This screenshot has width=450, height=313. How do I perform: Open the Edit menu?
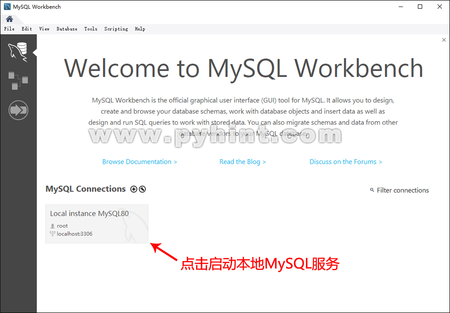tap(26, 29)
